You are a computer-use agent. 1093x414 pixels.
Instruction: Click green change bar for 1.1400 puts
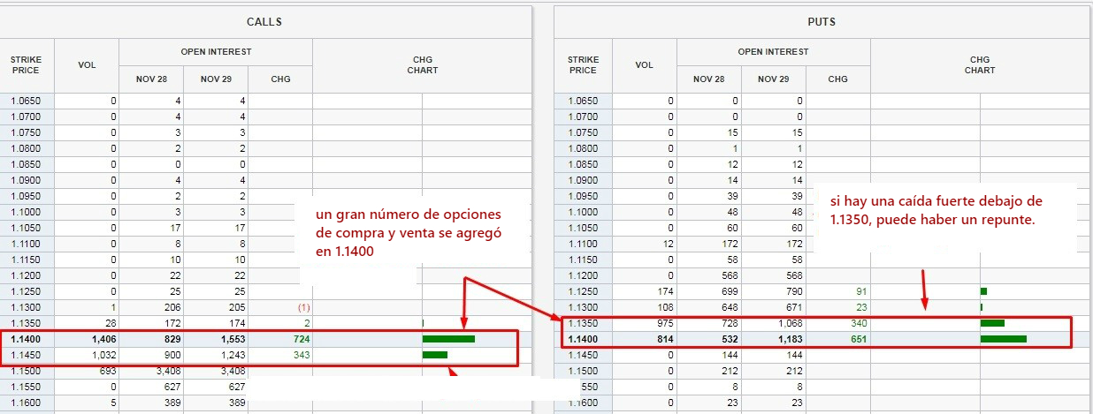pyautogui.click(x=1003, y=339)
